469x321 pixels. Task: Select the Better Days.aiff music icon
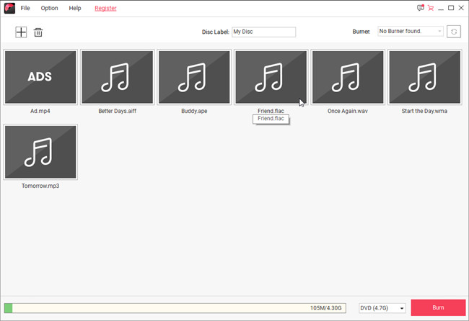pyautogui.click(x=117, y=77)
